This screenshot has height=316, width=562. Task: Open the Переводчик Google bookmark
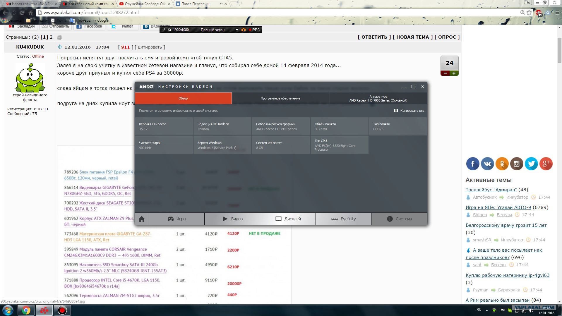click(x=89, y=20)
